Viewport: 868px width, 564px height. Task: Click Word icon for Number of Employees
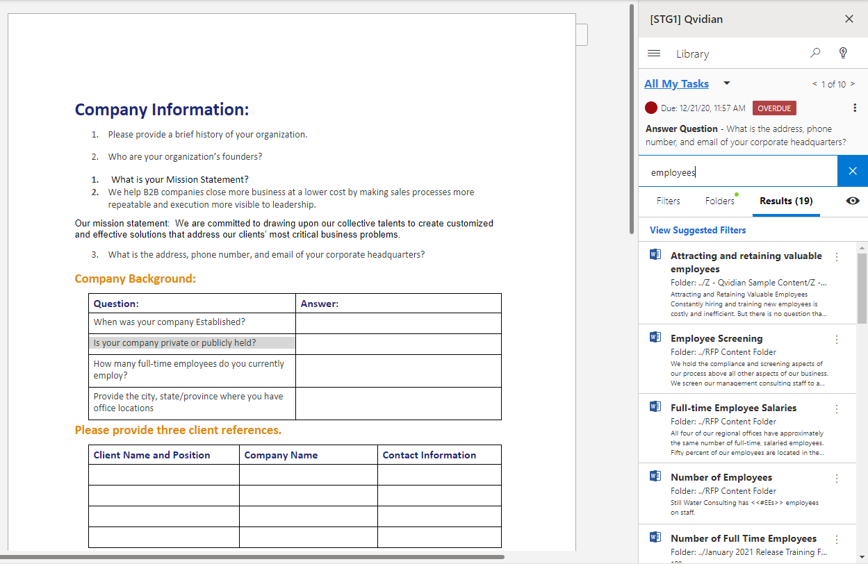[x=655, y=476]
